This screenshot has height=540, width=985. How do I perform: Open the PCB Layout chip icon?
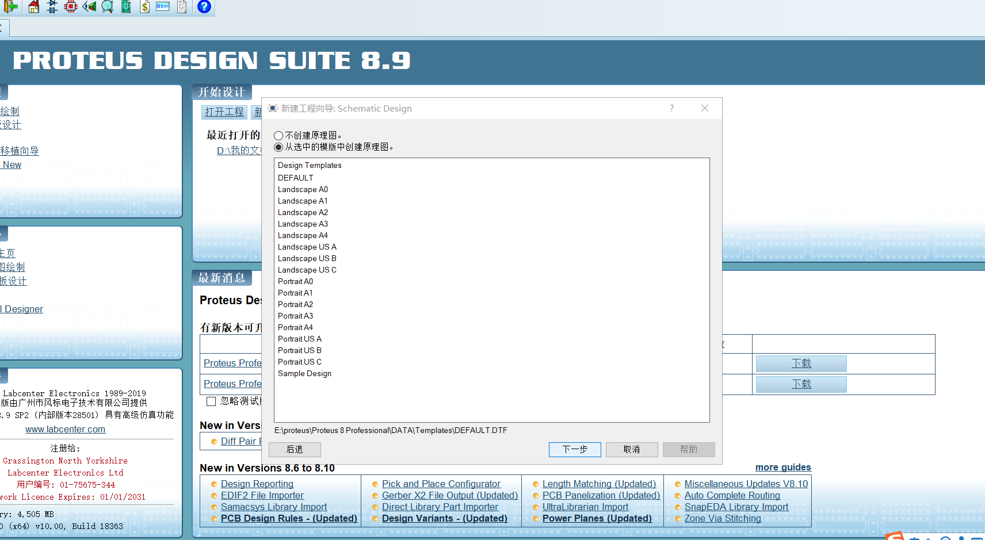(x=71, y=6)
